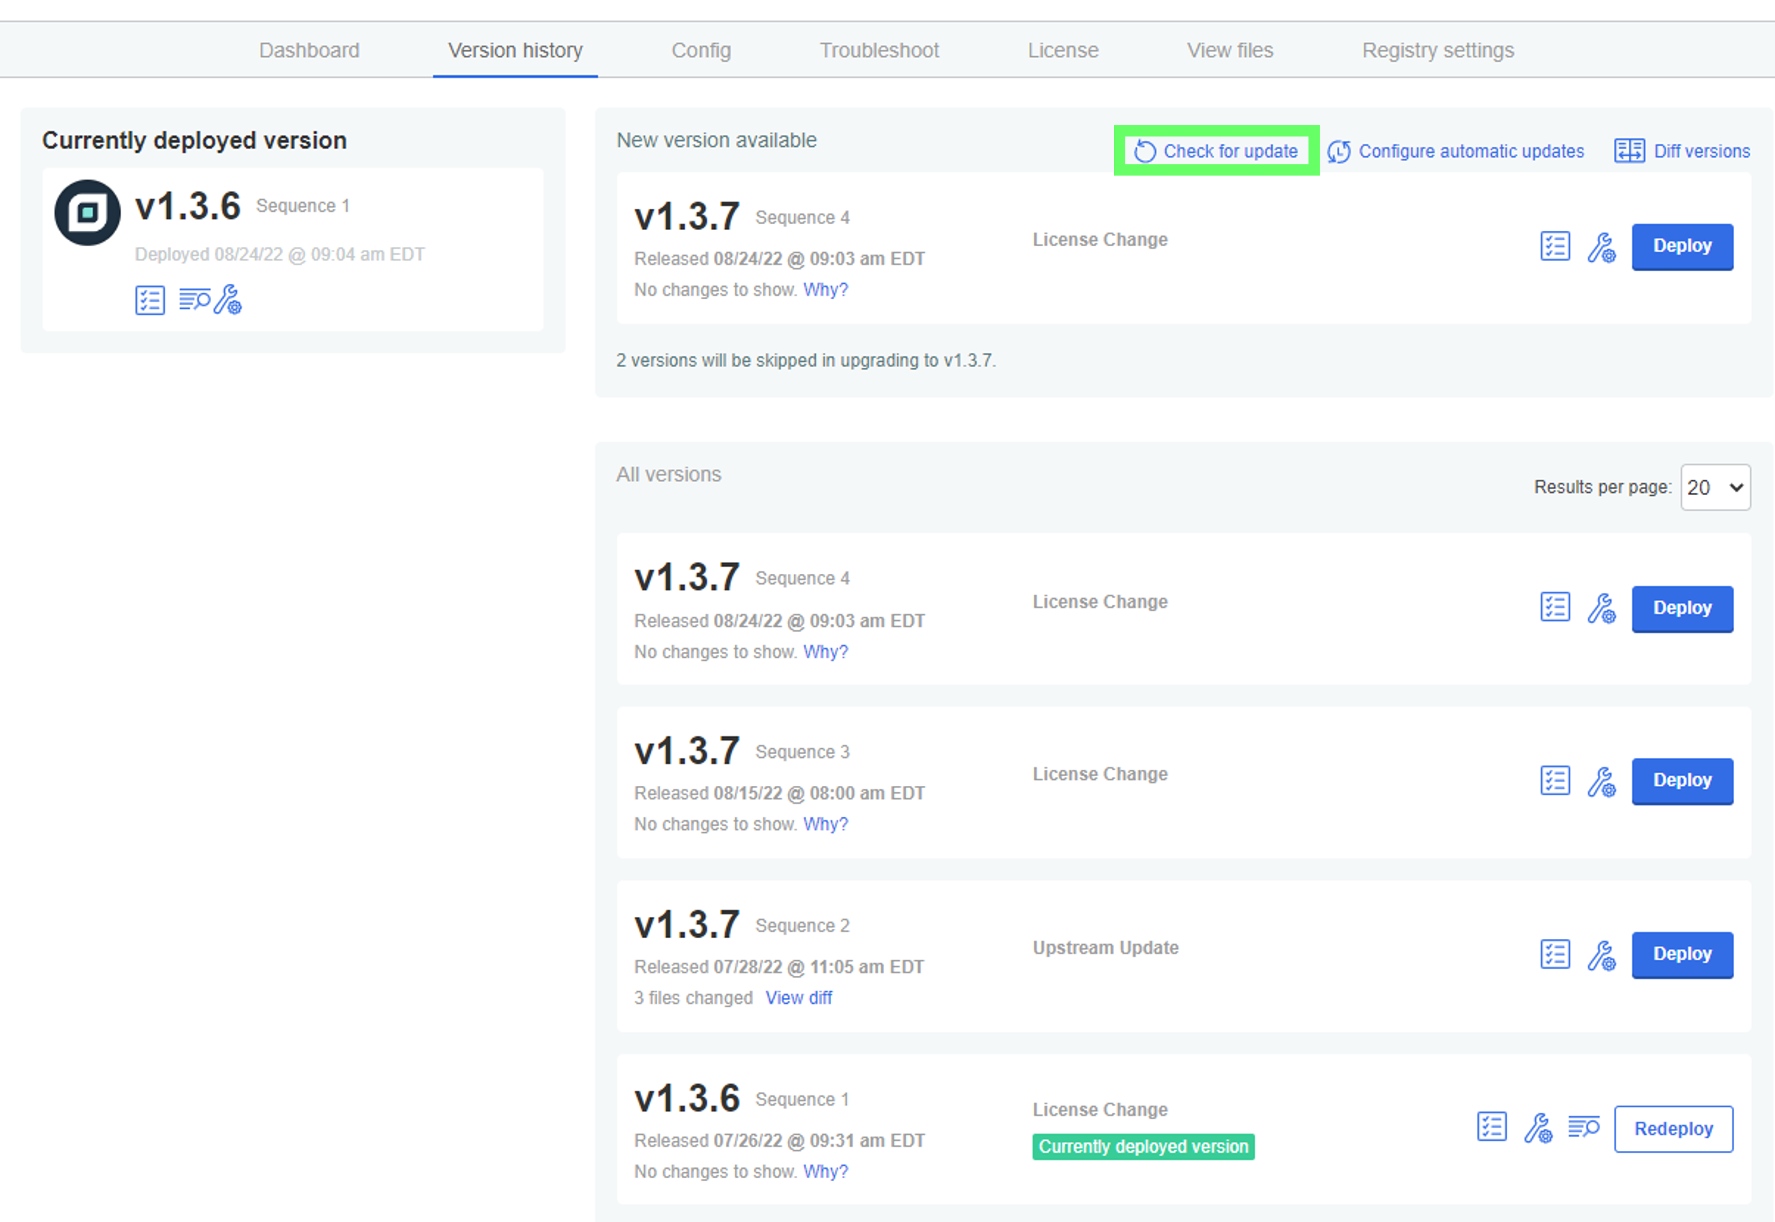Viewport: 1775px width, 1222px height.
Task: View diff for Sequence 2 files changed
Action: [x=798, y=998]
